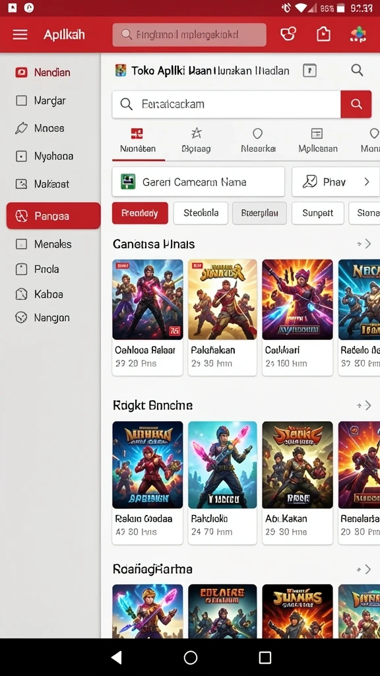The height and width of the screenshot is (676, 380).
Task: Tap the Android back navigation button
Action: (116, 657)
